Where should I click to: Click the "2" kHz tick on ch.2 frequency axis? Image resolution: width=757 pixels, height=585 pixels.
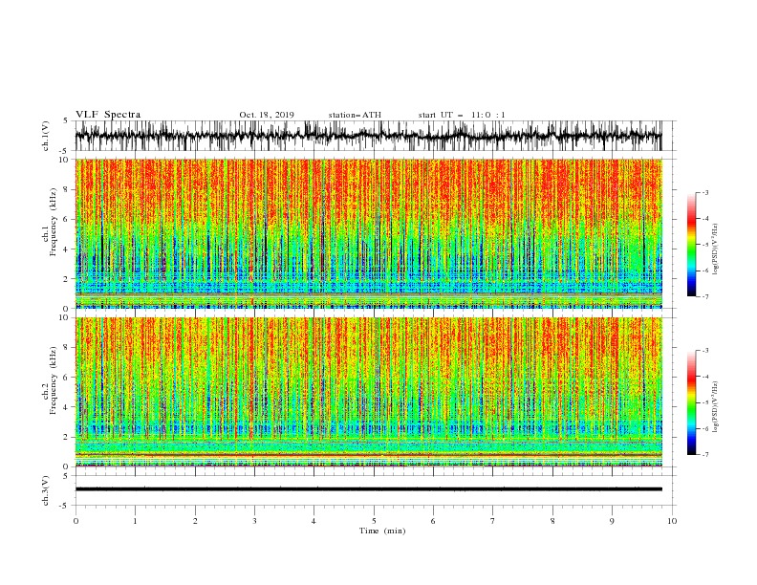67,437
